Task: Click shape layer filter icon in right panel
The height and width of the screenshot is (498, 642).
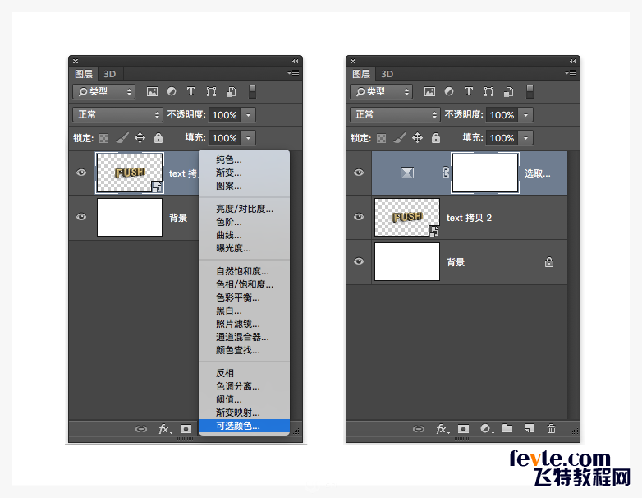Action: tap(488, 91)
